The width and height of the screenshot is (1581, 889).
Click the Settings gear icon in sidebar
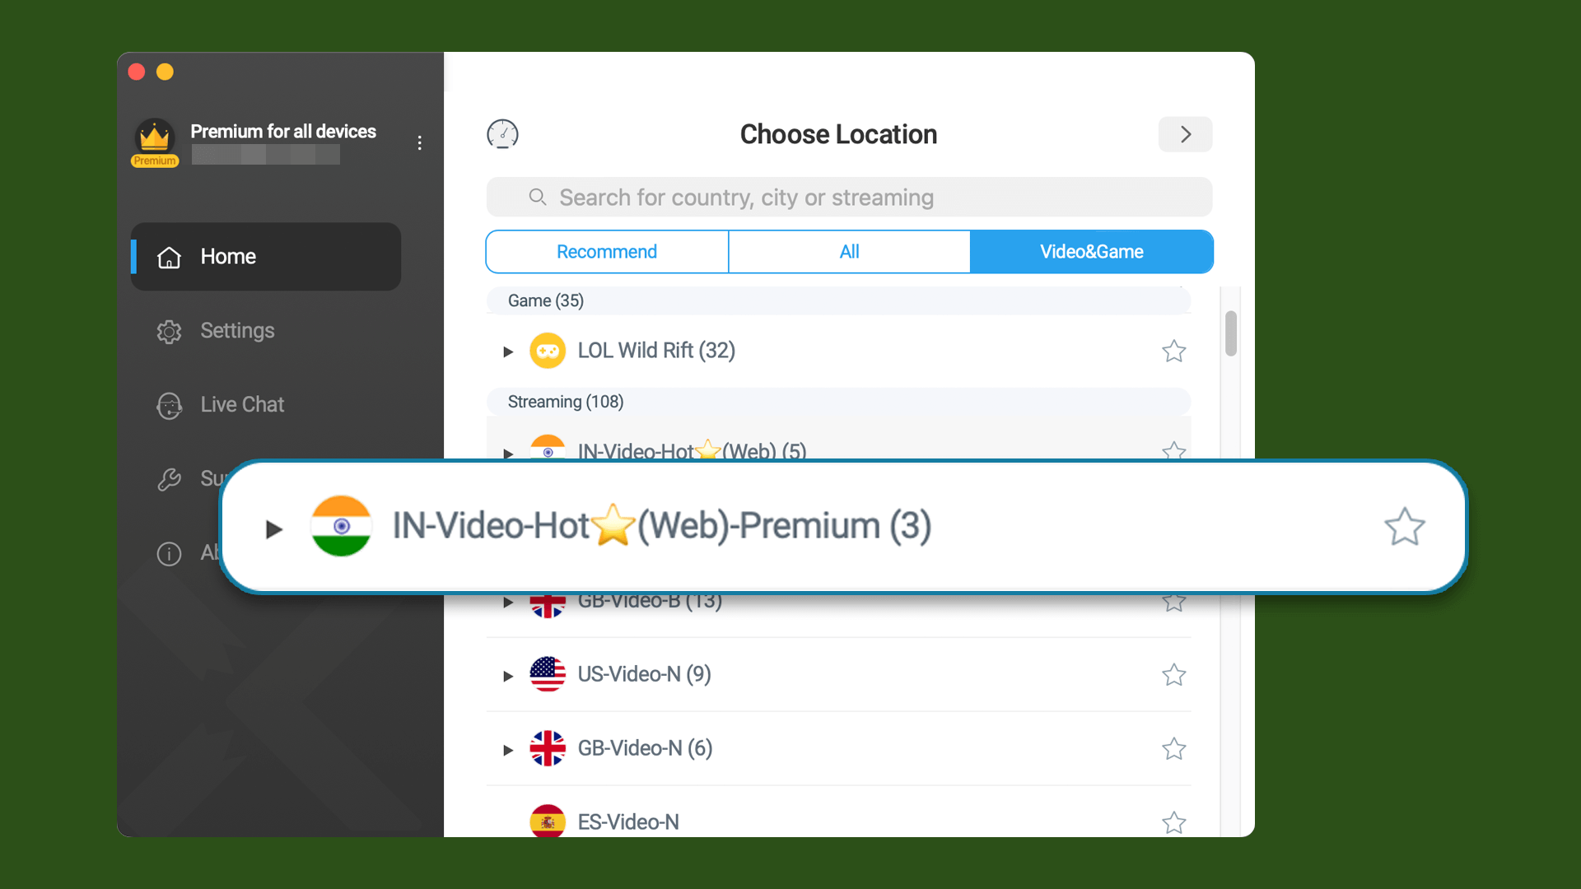tap(169, 331)
